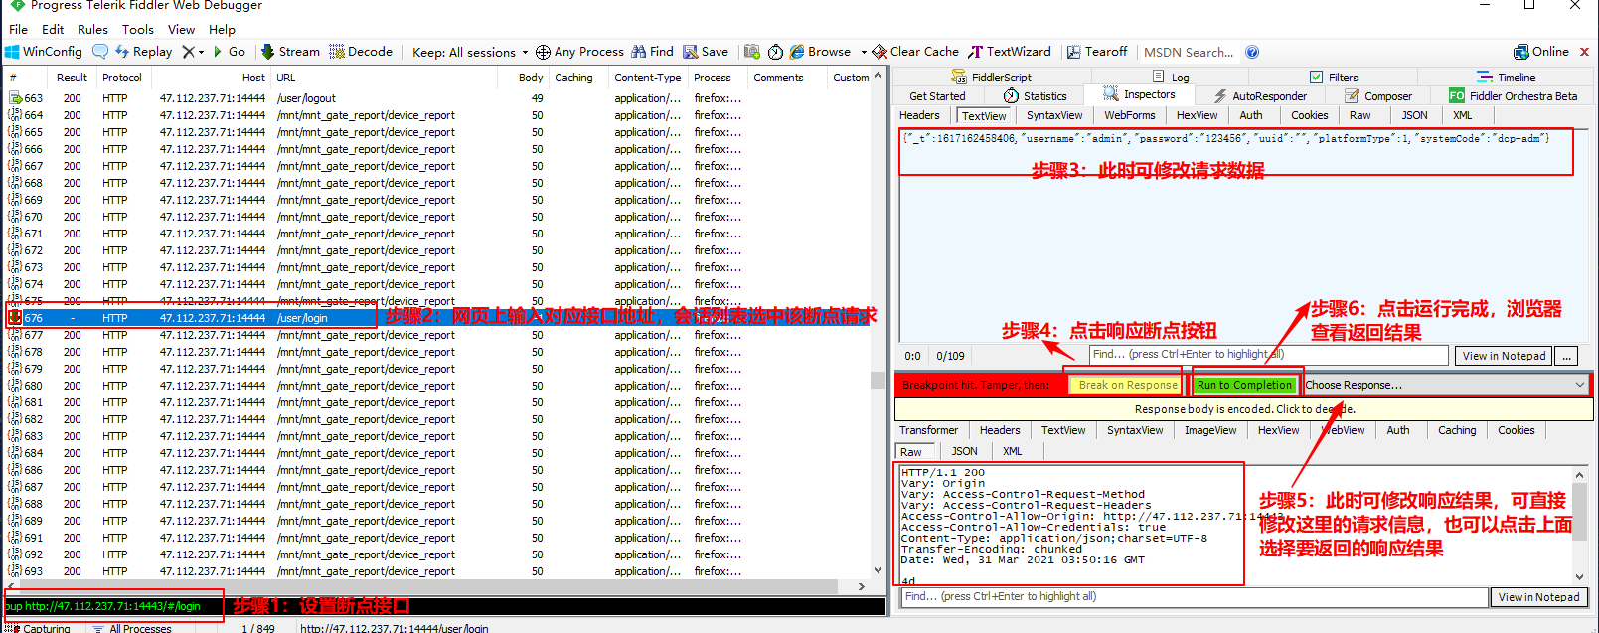Open the Statistics tab
The width and height of the screenshot is (1599, 633).
1035,96
